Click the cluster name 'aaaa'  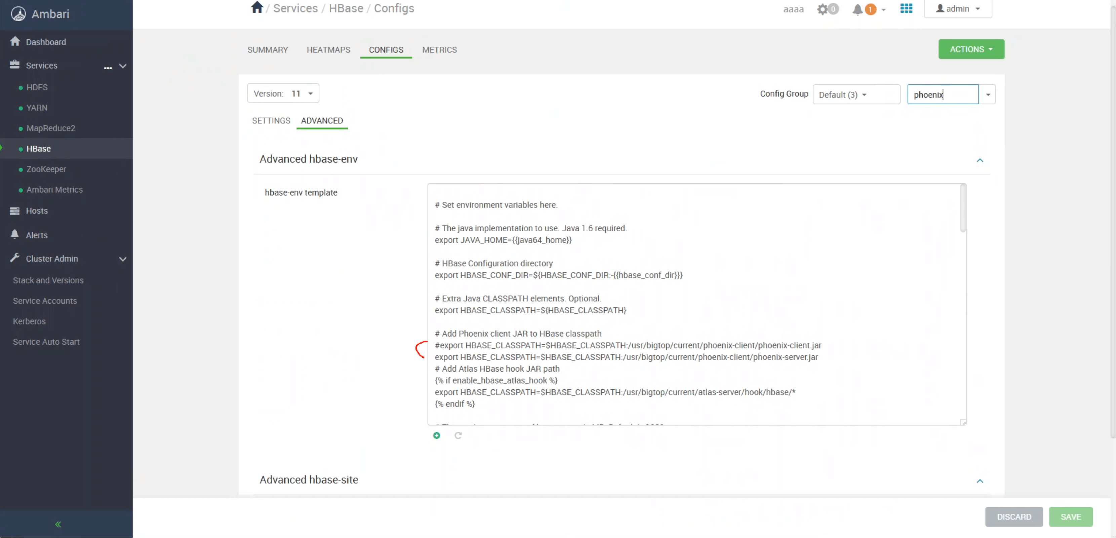click(x=793, y=9)
